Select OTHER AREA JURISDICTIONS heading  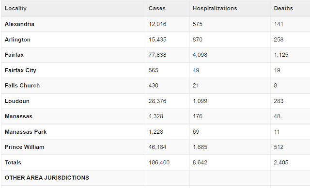click(x=47, y=178)
